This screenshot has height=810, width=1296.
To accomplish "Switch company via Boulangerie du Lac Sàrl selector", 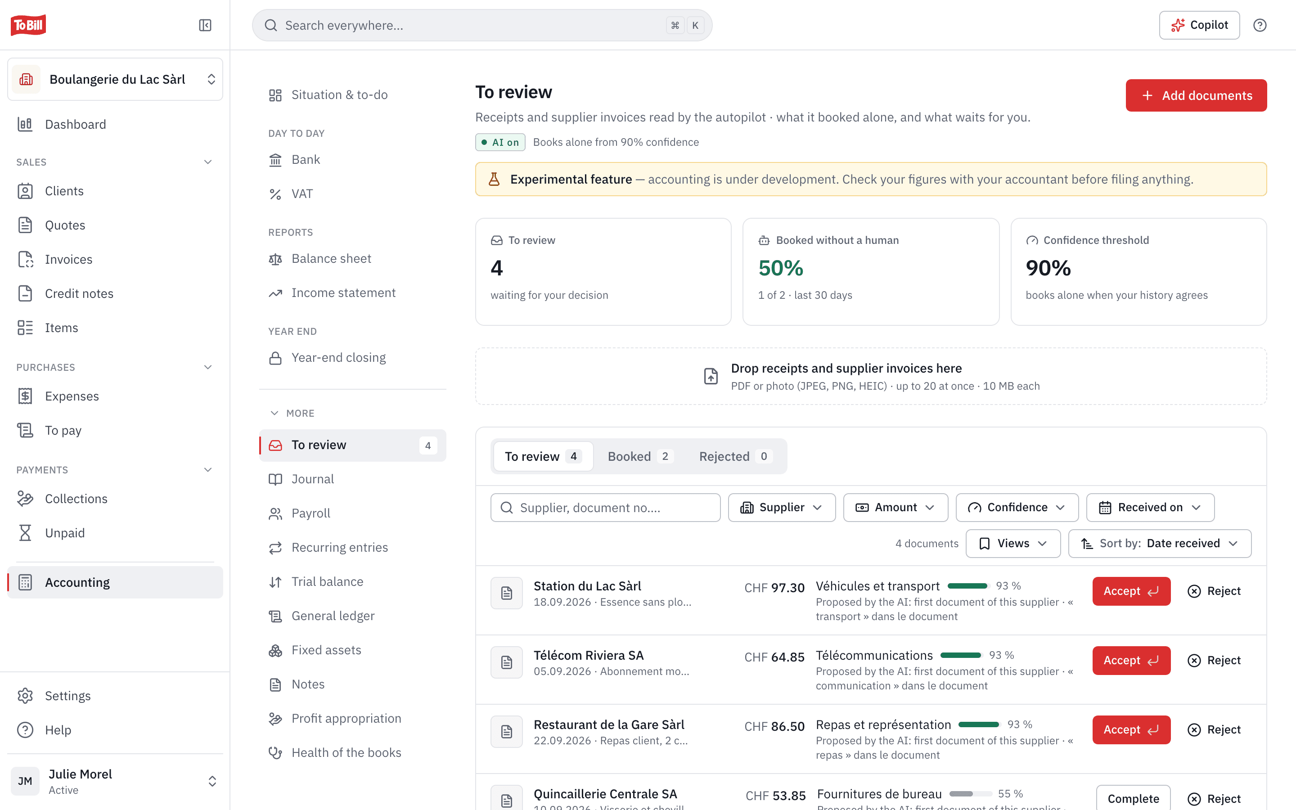I will [115, 79].
